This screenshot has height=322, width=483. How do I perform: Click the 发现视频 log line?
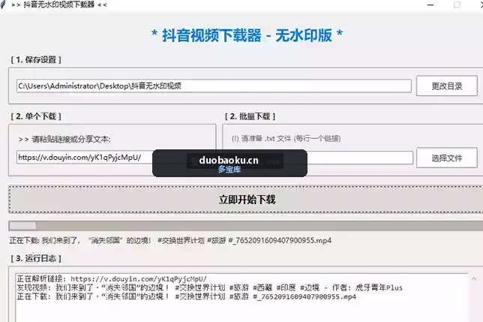[x=209, y=287]
